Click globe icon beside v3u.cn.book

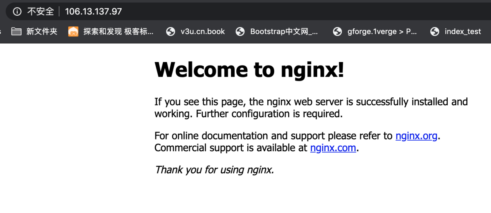[171, 31]
